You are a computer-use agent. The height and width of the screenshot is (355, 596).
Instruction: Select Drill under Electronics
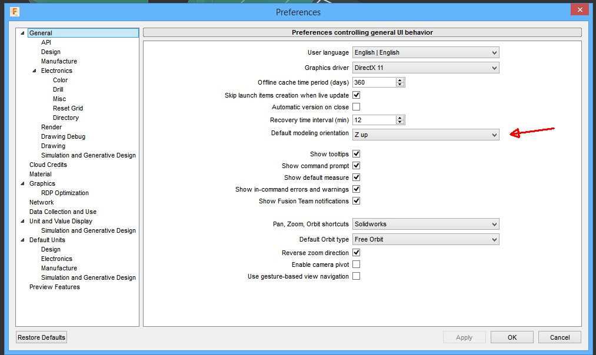58,89
